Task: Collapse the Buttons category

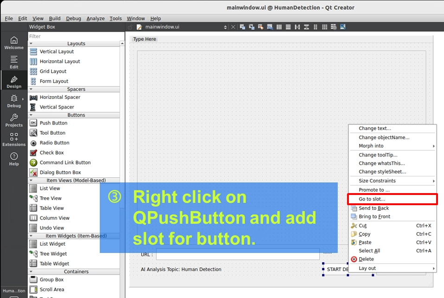Action: point(31,115)
